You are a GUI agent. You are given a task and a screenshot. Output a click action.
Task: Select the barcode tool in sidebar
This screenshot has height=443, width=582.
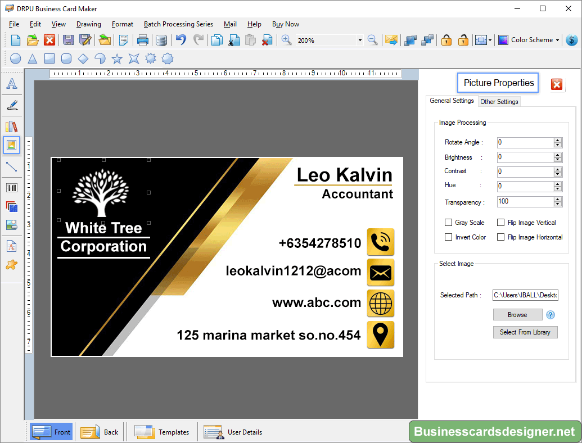11,188
